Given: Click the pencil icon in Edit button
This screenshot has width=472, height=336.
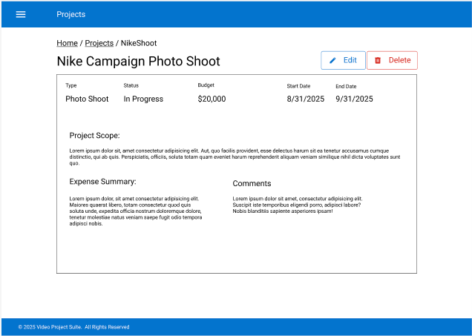Looking at the screenshot, I should [x=332, y=61].
